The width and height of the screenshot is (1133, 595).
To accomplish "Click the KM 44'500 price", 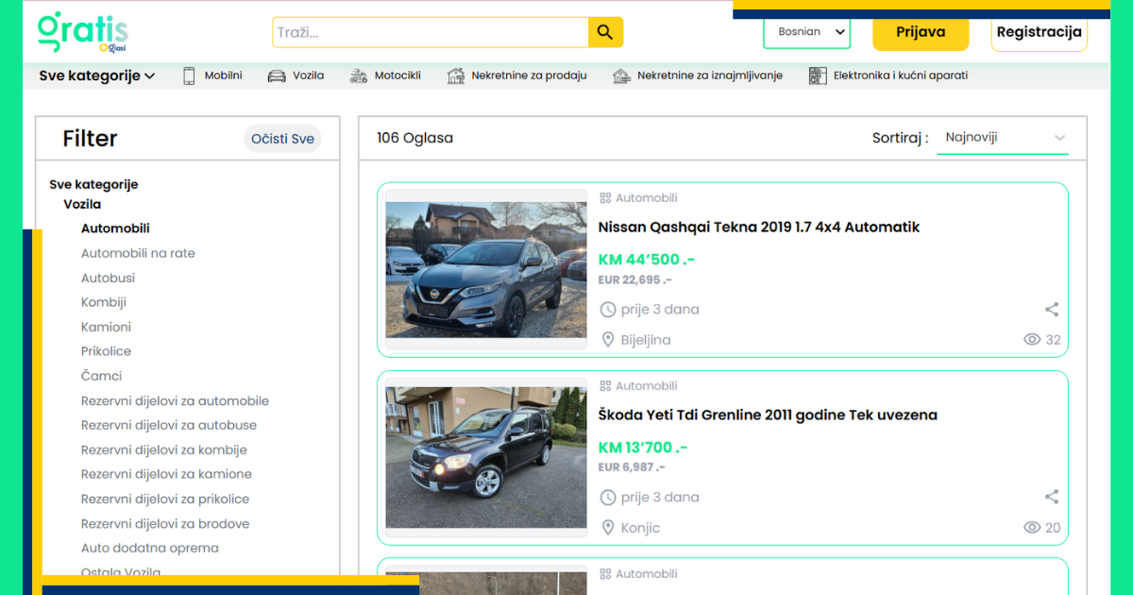I will (647, 260).
